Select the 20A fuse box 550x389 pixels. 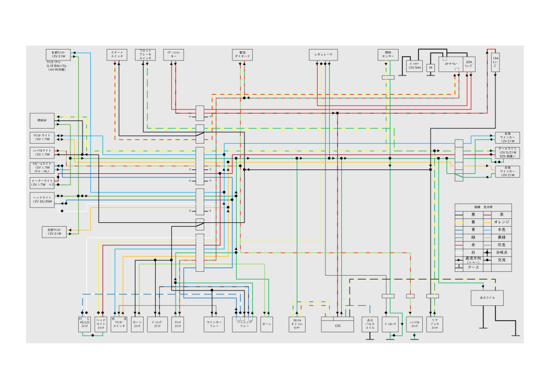469,64
